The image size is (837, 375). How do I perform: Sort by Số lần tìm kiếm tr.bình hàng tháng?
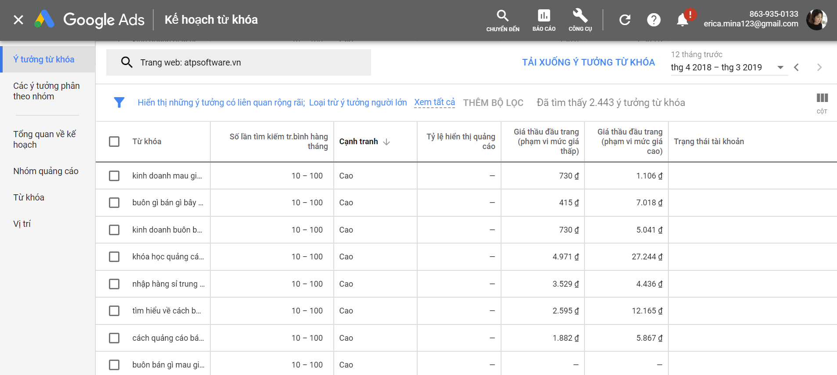(x=278, y=142)
